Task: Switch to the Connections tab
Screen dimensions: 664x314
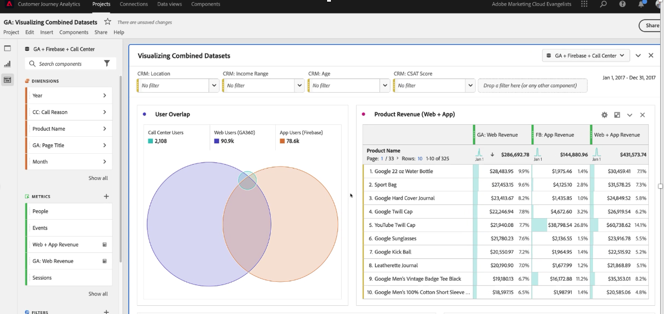Action: [134, 4]
